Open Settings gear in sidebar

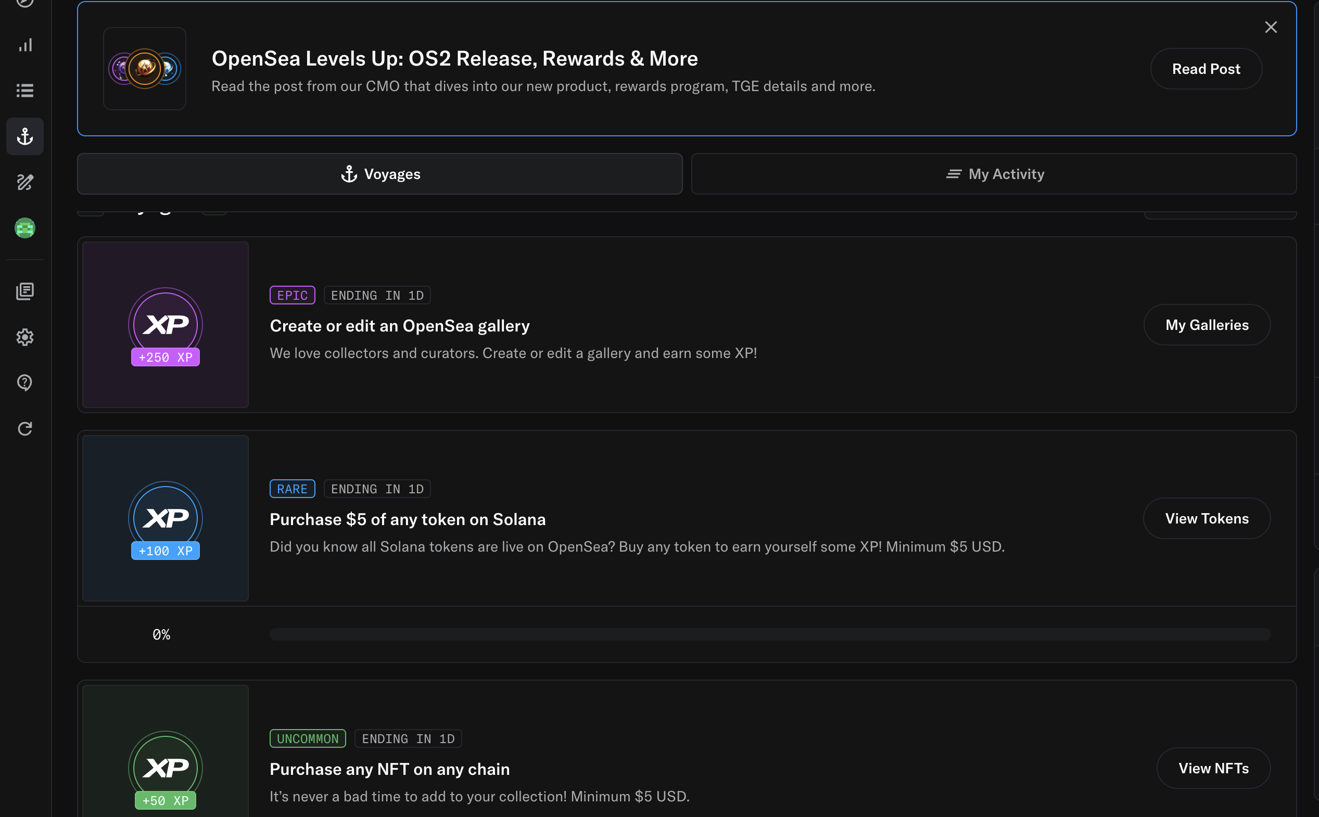[25, 337]
